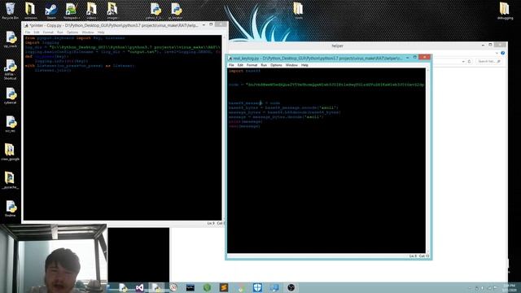Viewport: 521px width, 293px height.
Task: Click the black terminal-like taskbar icon
Action: (190, 287)
